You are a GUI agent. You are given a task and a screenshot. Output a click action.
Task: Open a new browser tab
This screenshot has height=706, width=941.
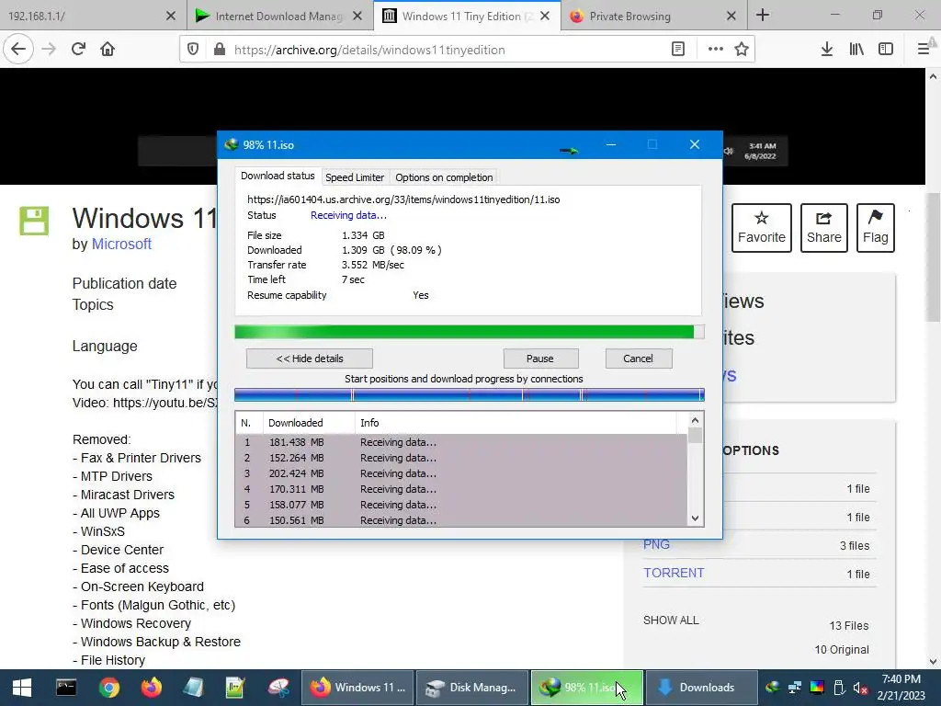click(762, 15)
